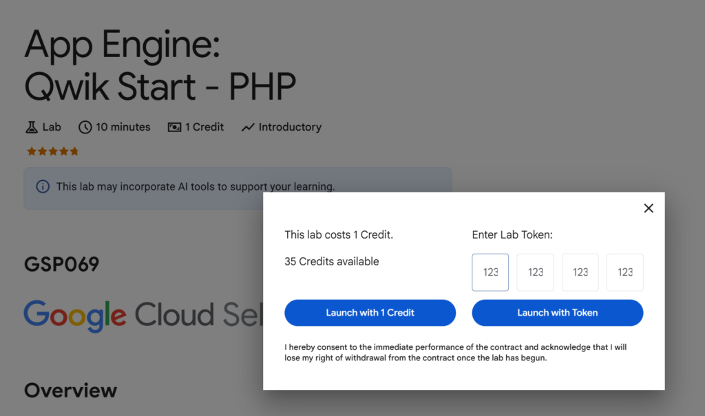Click the Enter Lab Token label
Screen dimensions: 705x416
512,235
